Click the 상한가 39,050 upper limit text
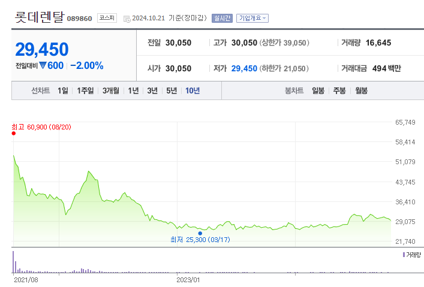Image resolution: width=424 pixels, height=287 pixels. pyautogui.click(x=284, y=43)
